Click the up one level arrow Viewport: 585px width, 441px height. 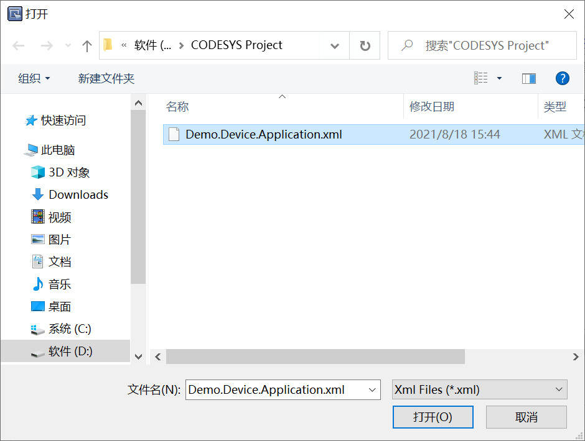tap(87, 45)
